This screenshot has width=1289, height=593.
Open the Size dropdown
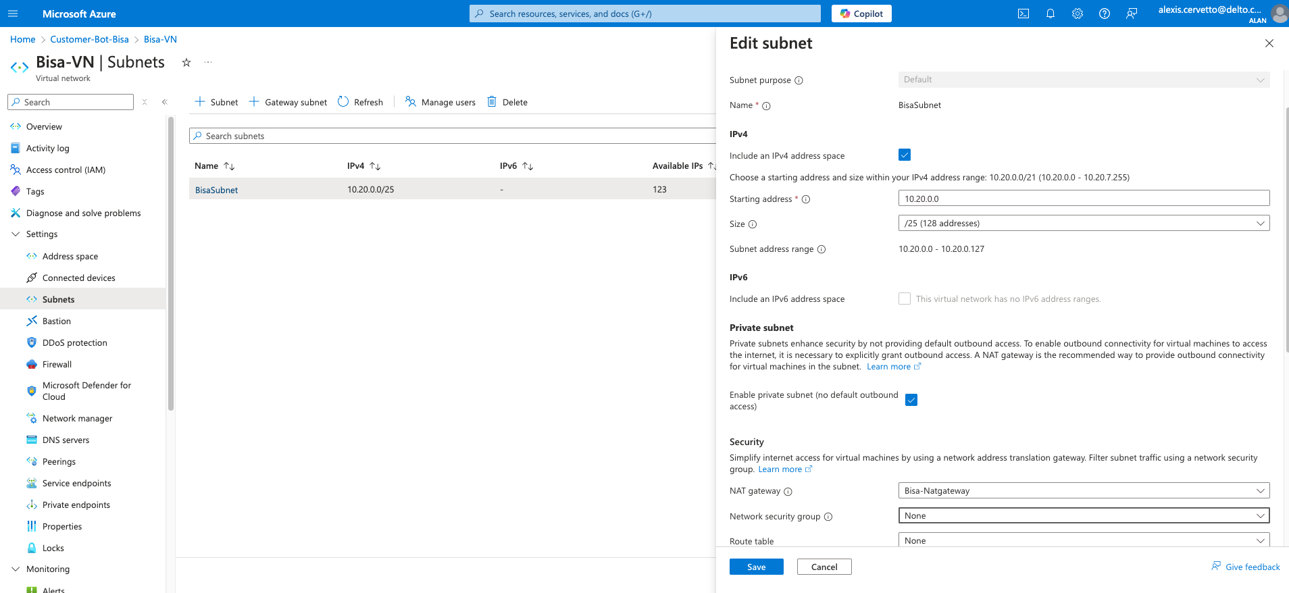1084,223
